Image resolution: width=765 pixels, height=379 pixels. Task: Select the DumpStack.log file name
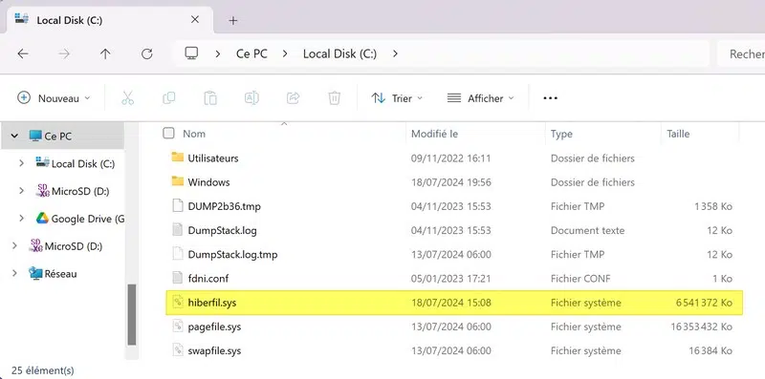(223, 230)
